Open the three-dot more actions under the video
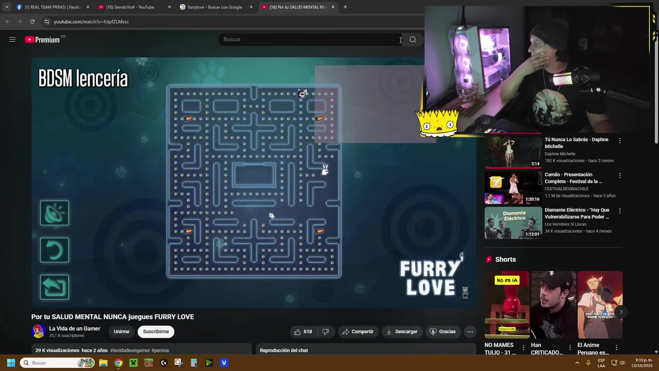 [470, 331]
